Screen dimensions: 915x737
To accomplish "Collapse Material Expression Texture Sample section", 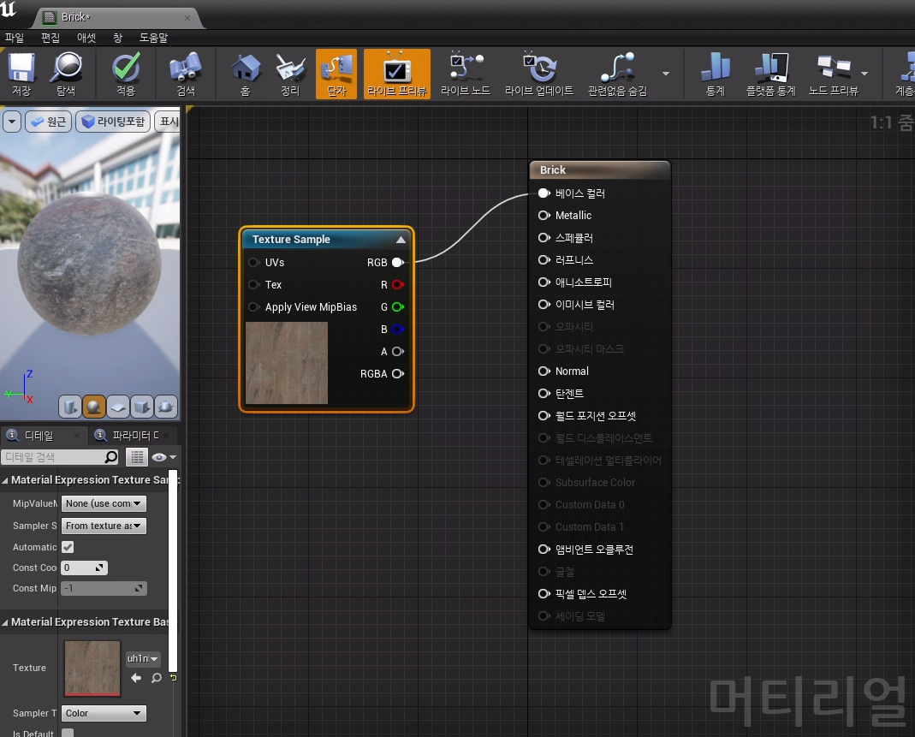I will 4,480.
